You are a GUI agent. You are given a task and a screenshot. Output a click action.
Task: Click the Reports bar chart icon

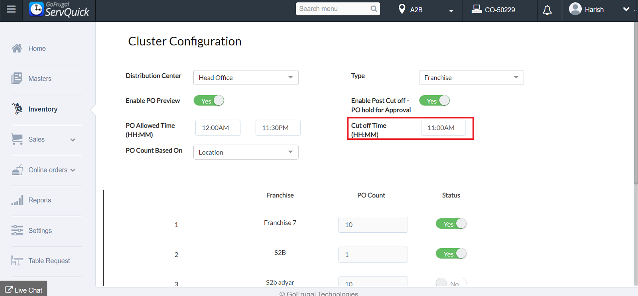[x=17, y=200]
